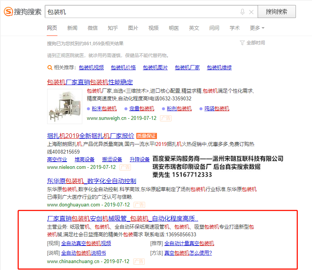Click the www.chinaanchuang.cn URL text
Viewport: 312px width, 270px height.
pyautogui.click(x=73, y=262)
